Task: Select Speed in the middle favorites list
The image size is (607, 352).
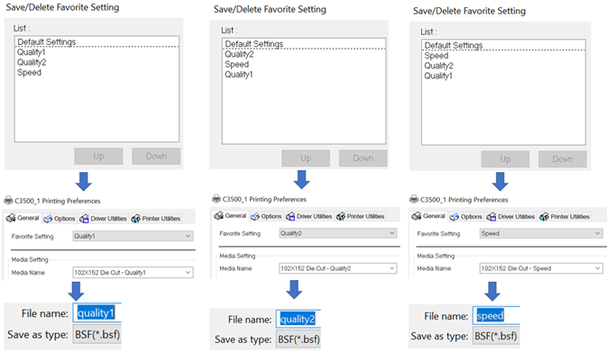Action: [237, 65]
